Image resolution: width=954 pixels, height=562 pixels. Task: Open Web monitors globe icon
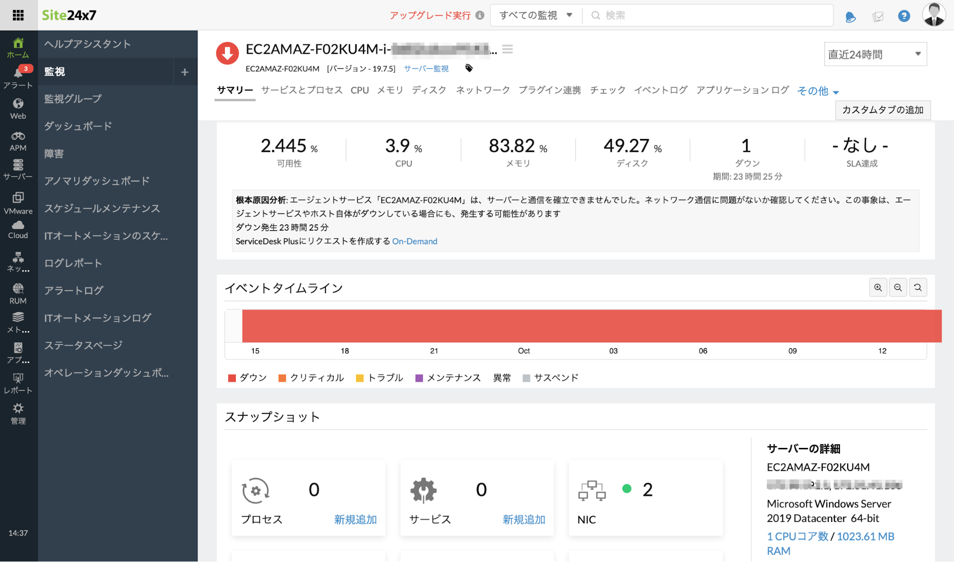[x=18, y=104]
